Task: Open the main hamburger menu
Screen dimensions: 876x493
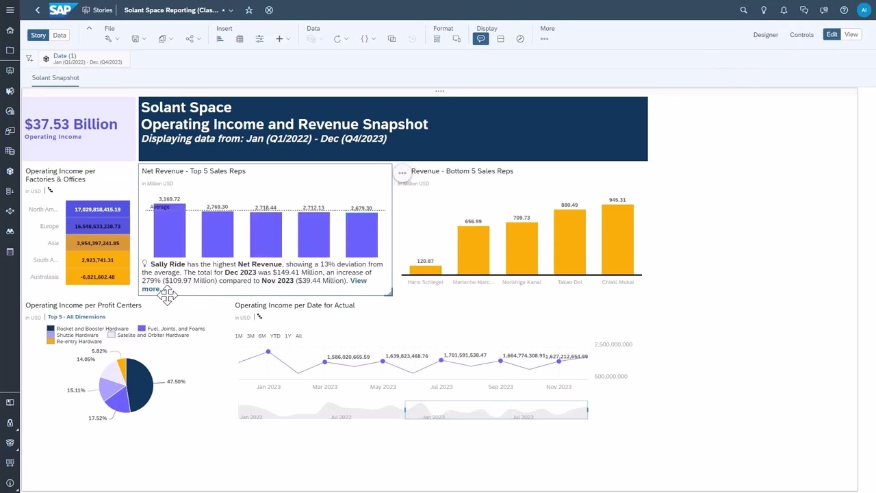Action: (x=10, y=10)
